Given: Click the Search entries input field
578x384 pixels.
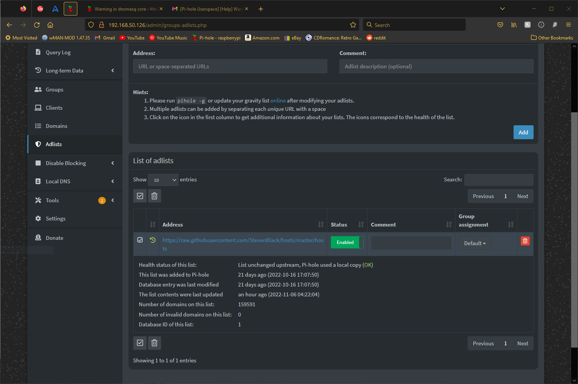Looking at the screenshot, I should point(499,179).
